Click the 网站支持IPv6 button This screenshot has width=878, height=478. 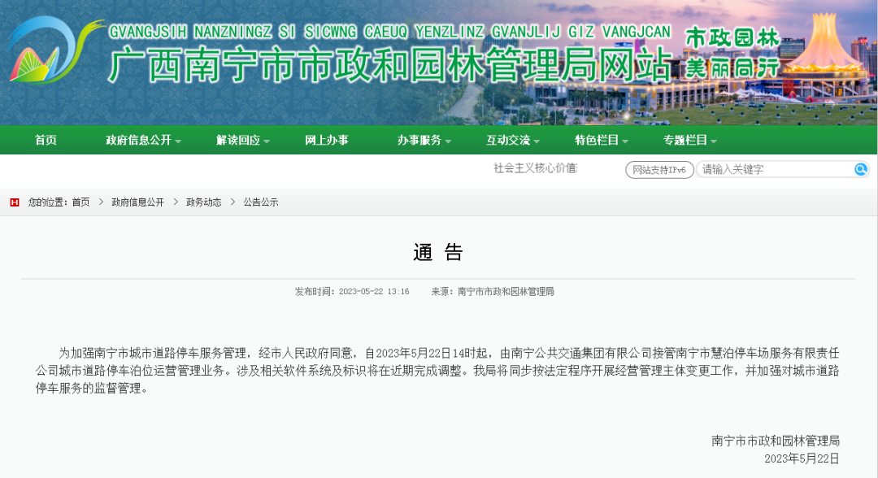(659, 170)
